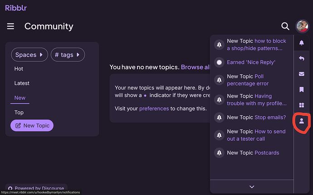Switch to the Hot tab
The image size is (313, 195).
click(x=19, y=69)
